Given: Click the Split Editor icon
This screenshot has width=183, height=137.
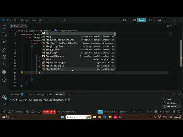Looking at the screenshot, I should (175, 26).
